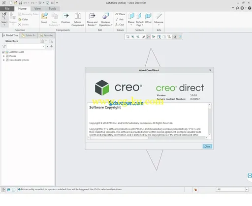The image size is (252, 206).
Task: Open the File menu
Action: click(x=7, y=9)
